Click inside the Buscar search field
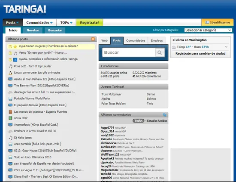The height and width of the screenshot is (182, 236). (x=129, y=52)
